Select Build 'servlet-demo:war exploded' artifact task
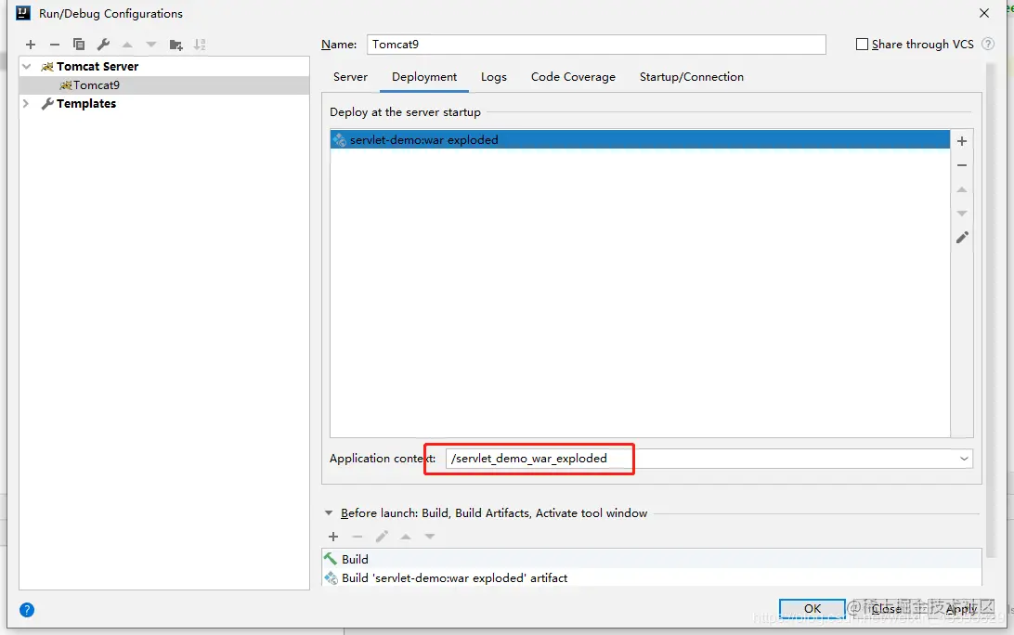Viewport: 1014px width, 635px height. (651, 578)
